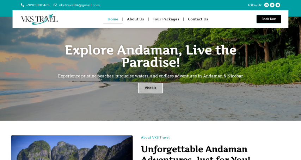Click the About VKS Travel label
This screenshot has width=301, height=160.
tap(155, 137)
